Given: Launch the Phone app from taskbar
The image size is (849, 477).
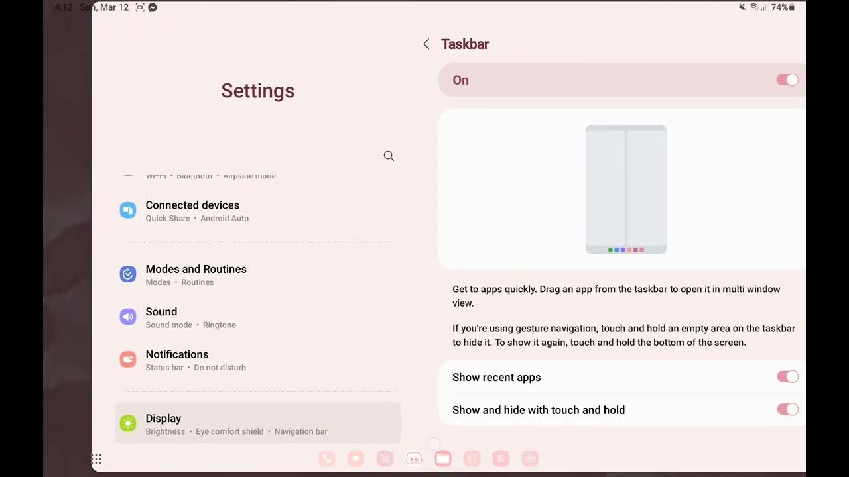Looking at the screenshot, I should tap(326, 458).
